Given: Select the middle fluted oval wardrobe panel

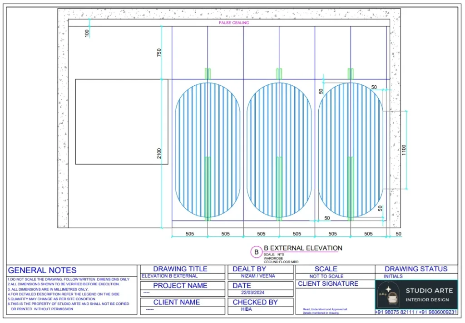Looking at the screenshot, I should [x=279, y=150].
